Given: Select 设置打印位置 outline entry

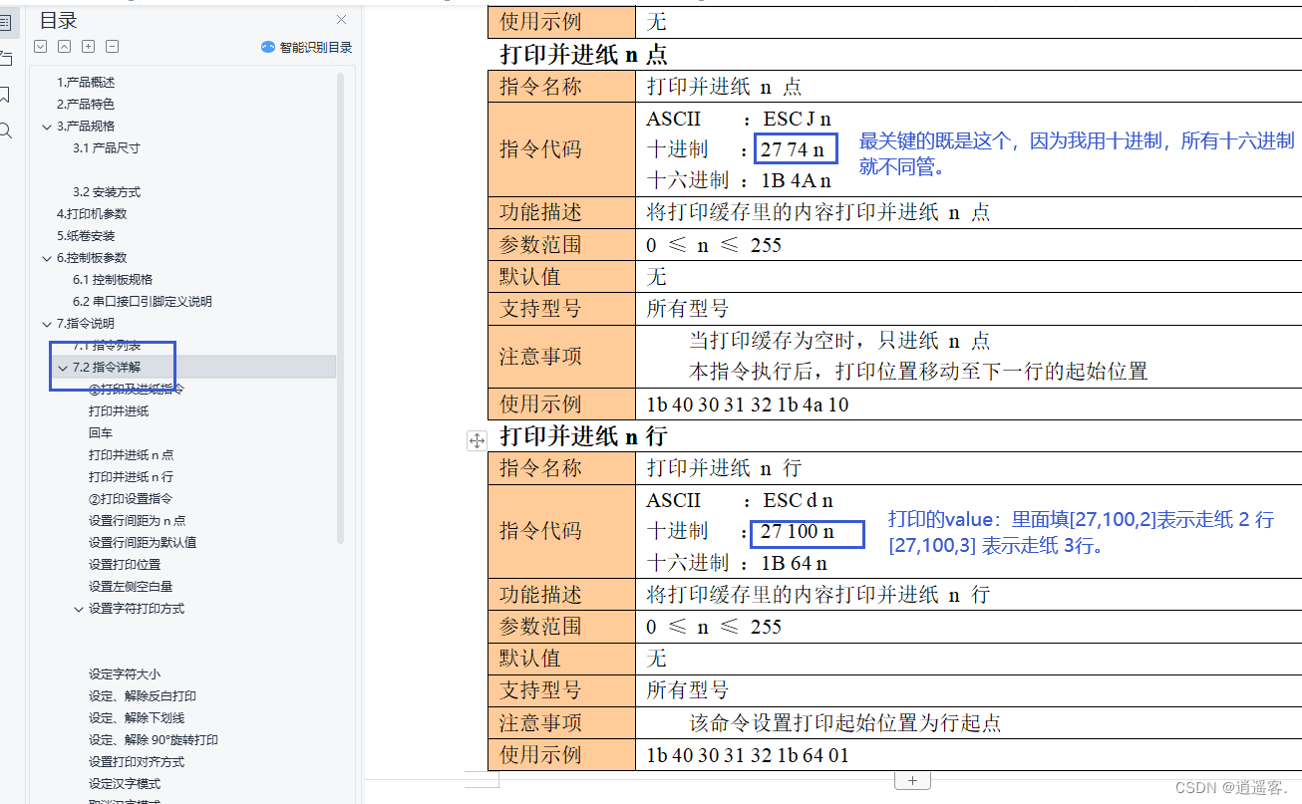Looking at the screenshot, I should (x=125, y=565).
